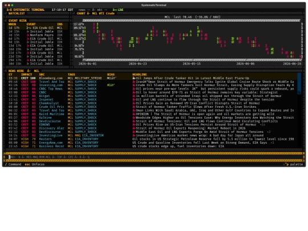Click the red marker before the 'Oil Prices Gain as Renewed' headline
This screenshot has width=308, height=231.
tap(134, 103)
